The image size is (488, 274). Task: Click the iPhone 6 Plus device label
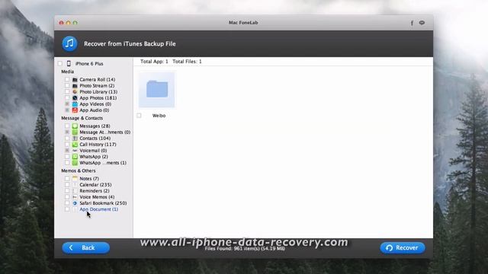click(89, 64)
